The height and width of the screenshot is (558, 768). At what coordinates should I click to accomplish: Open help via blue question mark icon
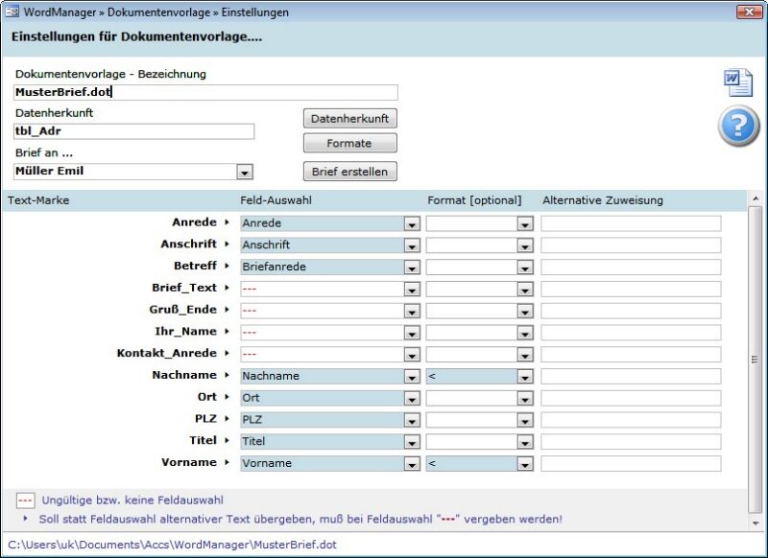[738, 127]
